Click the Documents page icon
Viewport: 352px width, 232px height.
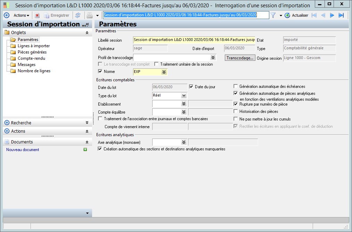coord(7,142)
